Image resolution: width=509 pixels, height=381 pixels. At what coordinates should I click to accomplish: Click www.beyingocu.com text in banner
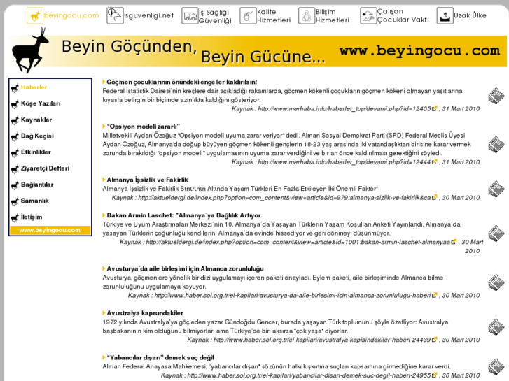point(419,50)
